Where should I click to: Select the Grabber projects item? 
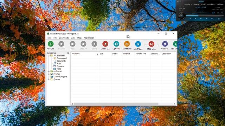coord(60,77)
